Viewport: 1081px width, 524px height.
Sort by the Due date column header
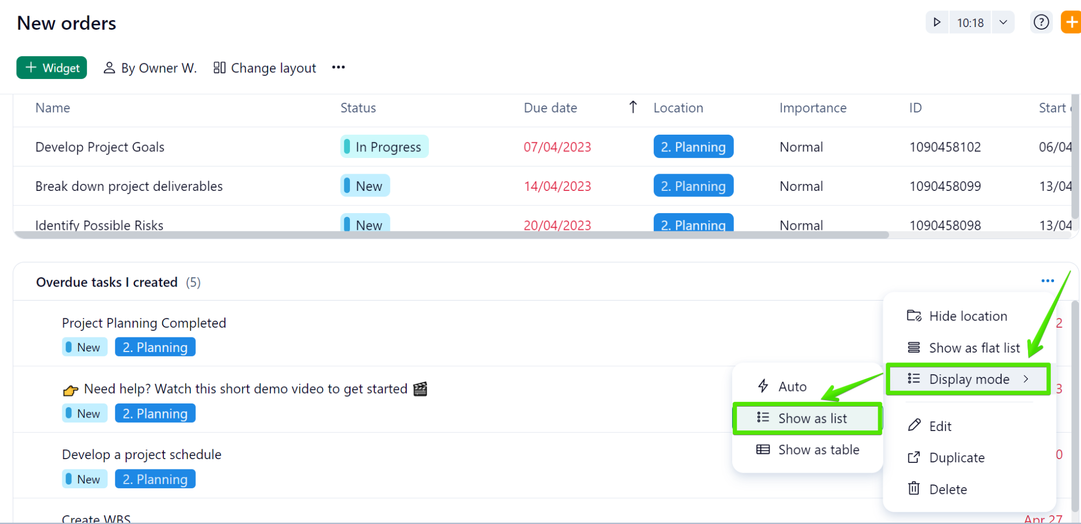(551, 108)
